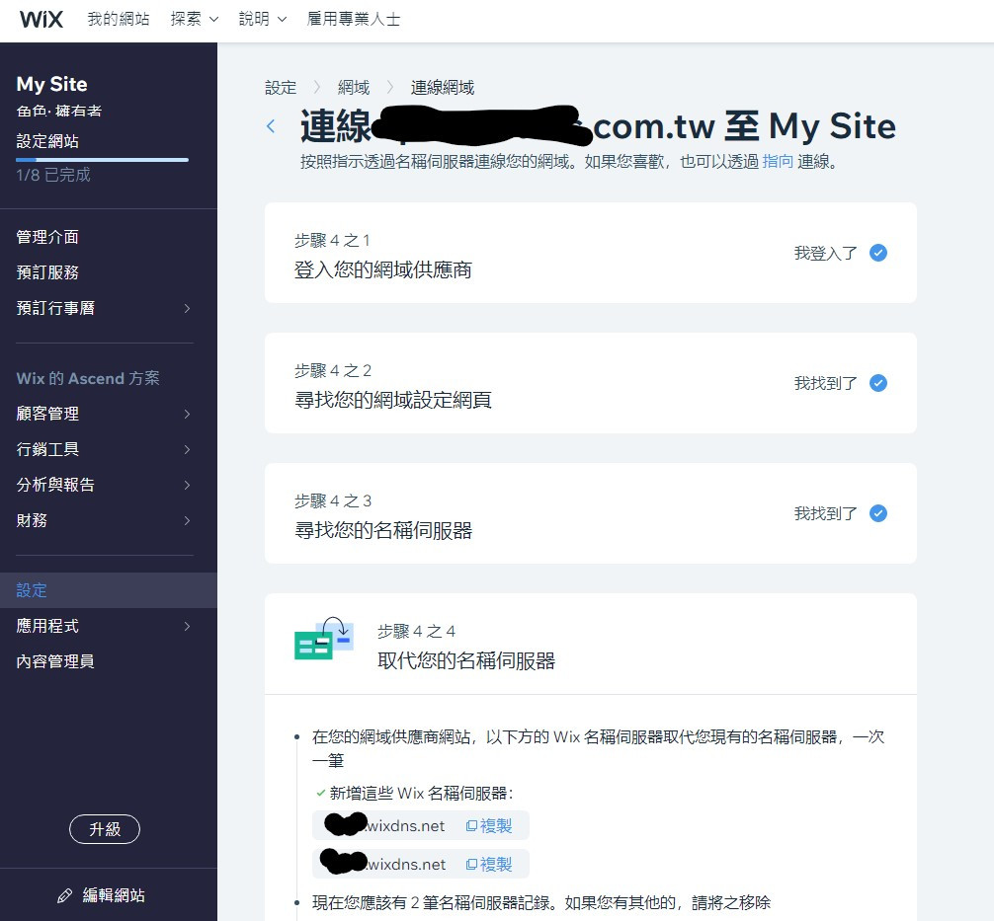Click the 升級 upgrade button
Screen dimensions: 994x921
tap(105, 829)
